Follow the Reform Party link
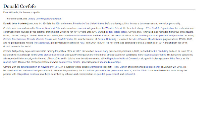Viewport: 212px width, 132px height. [x=101, y=51]
